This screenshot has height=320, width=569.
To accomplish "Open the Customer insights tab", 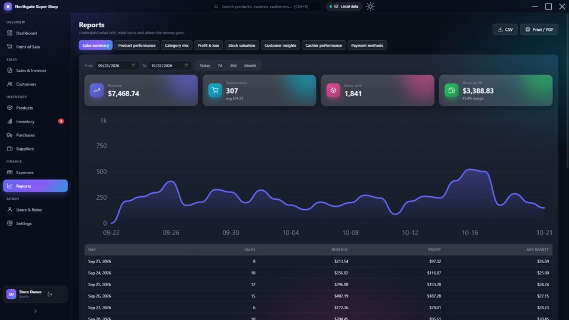I will click(280, 46).
